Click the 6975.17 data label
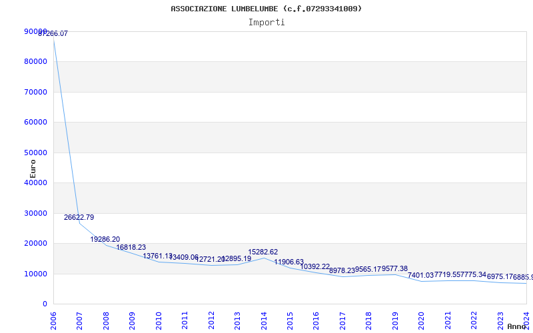533x333 pixels. [x=500, y=277]
